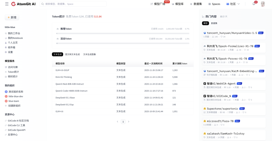
Task: Expand the 社区 dropdown chevron
Action: point(239,4)
